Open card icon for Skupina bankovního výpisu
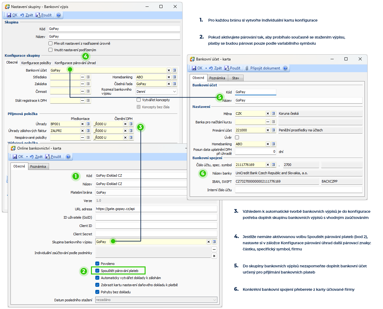This screenshot has height=309, width=383. [214, 242]
